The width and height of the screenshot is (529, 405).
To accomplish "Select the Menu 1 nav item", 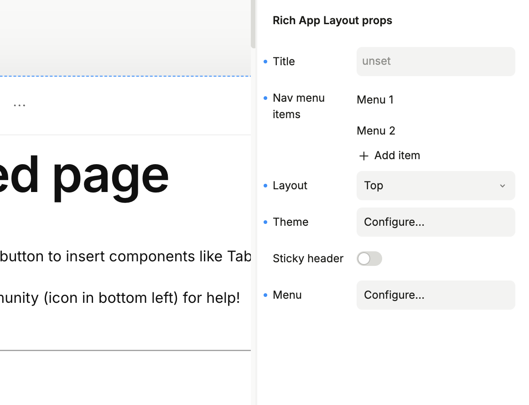I will (x=375, y=100).
